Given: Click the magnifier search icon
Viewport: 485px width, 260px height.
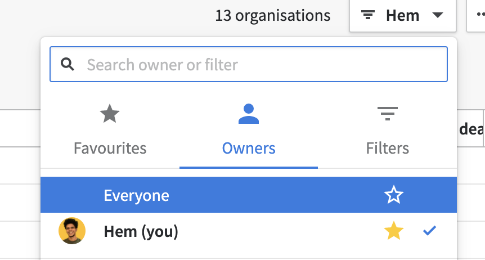Looking at the screenshot, I should [x=67, y=64].
